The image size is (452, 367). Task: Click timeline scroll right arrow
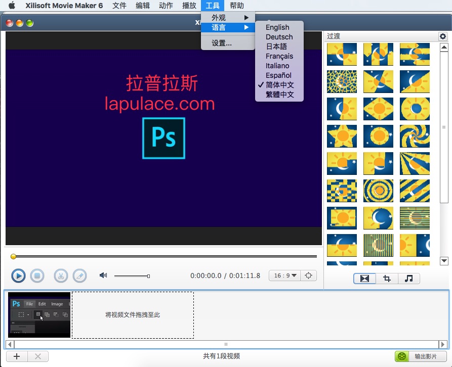[x=443, y=344]
